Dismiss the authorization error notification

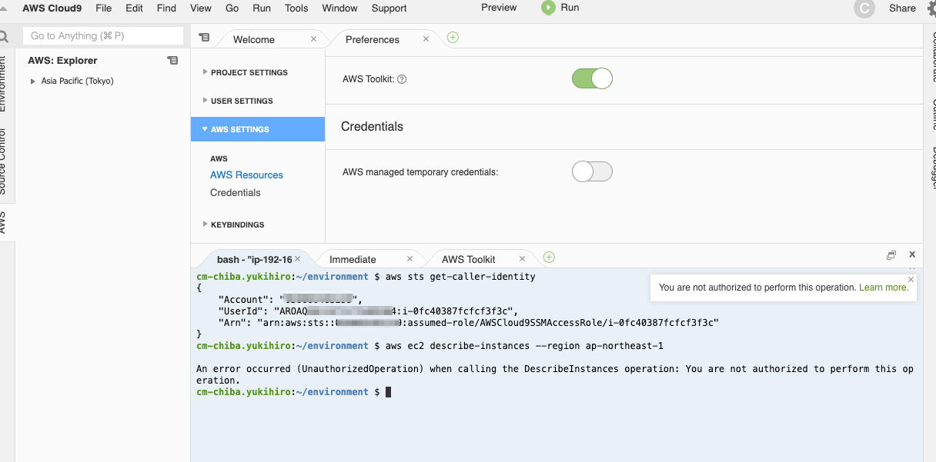tap(911, 279)
